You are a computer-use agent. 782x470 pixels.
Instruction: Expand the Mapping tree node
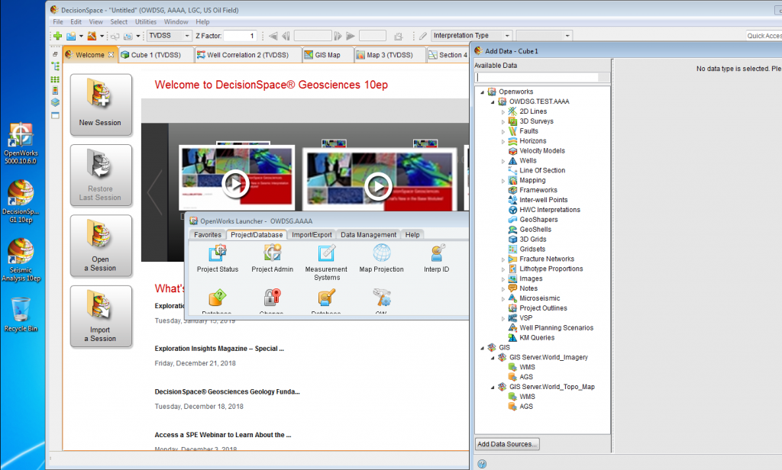(x=502, y=181)
